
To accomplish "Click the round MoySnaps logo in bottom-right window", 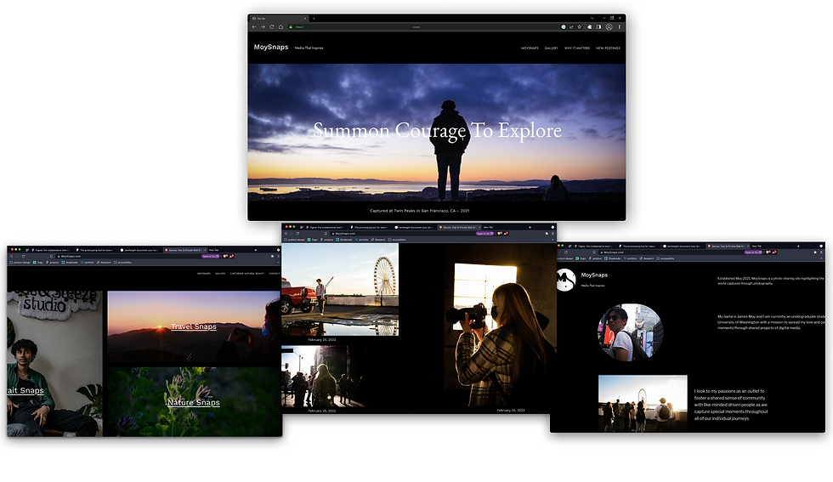I will click(566, 280).
